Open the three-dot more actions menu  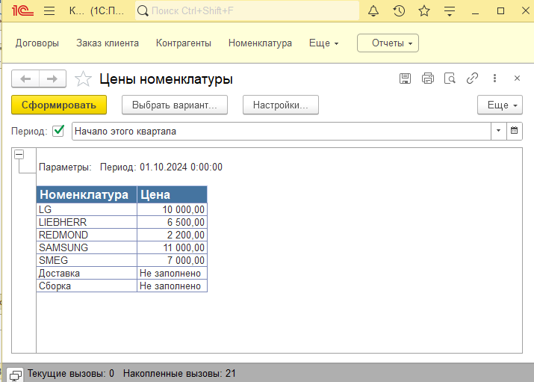pyautogui.click(x=494, y=78)
